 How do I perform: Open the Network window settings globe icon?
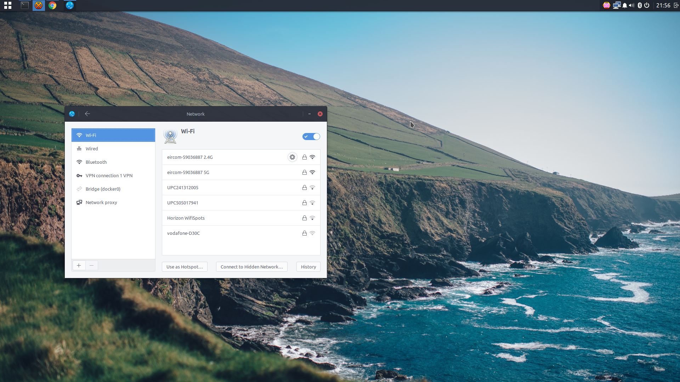coord(72,114)
